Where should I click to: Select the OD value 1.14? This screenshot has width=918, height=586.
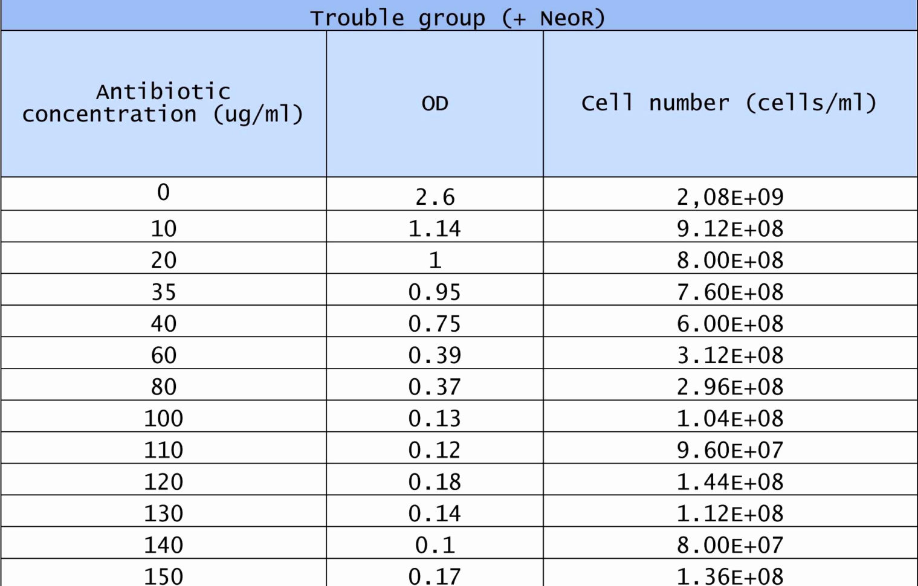click(x=435, y=228)
